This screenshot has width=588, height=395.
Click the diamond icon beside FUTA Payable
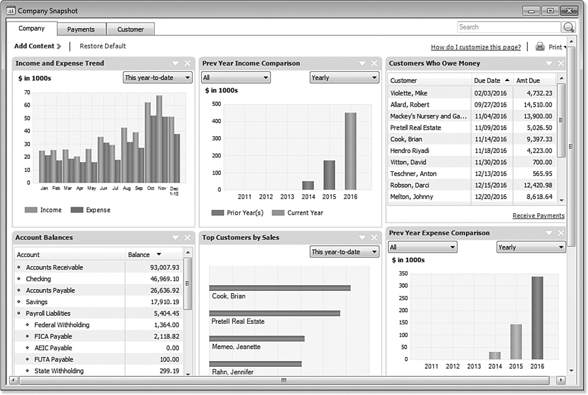coord(27,359)
